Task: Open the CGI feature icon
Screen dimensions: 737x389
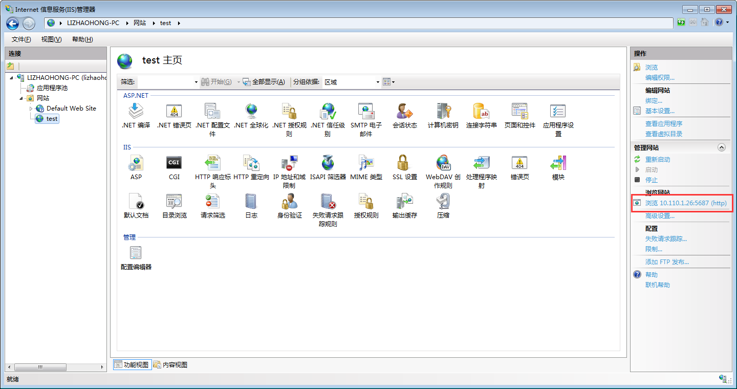Action: pyautogui.click(x=174, y=163)
